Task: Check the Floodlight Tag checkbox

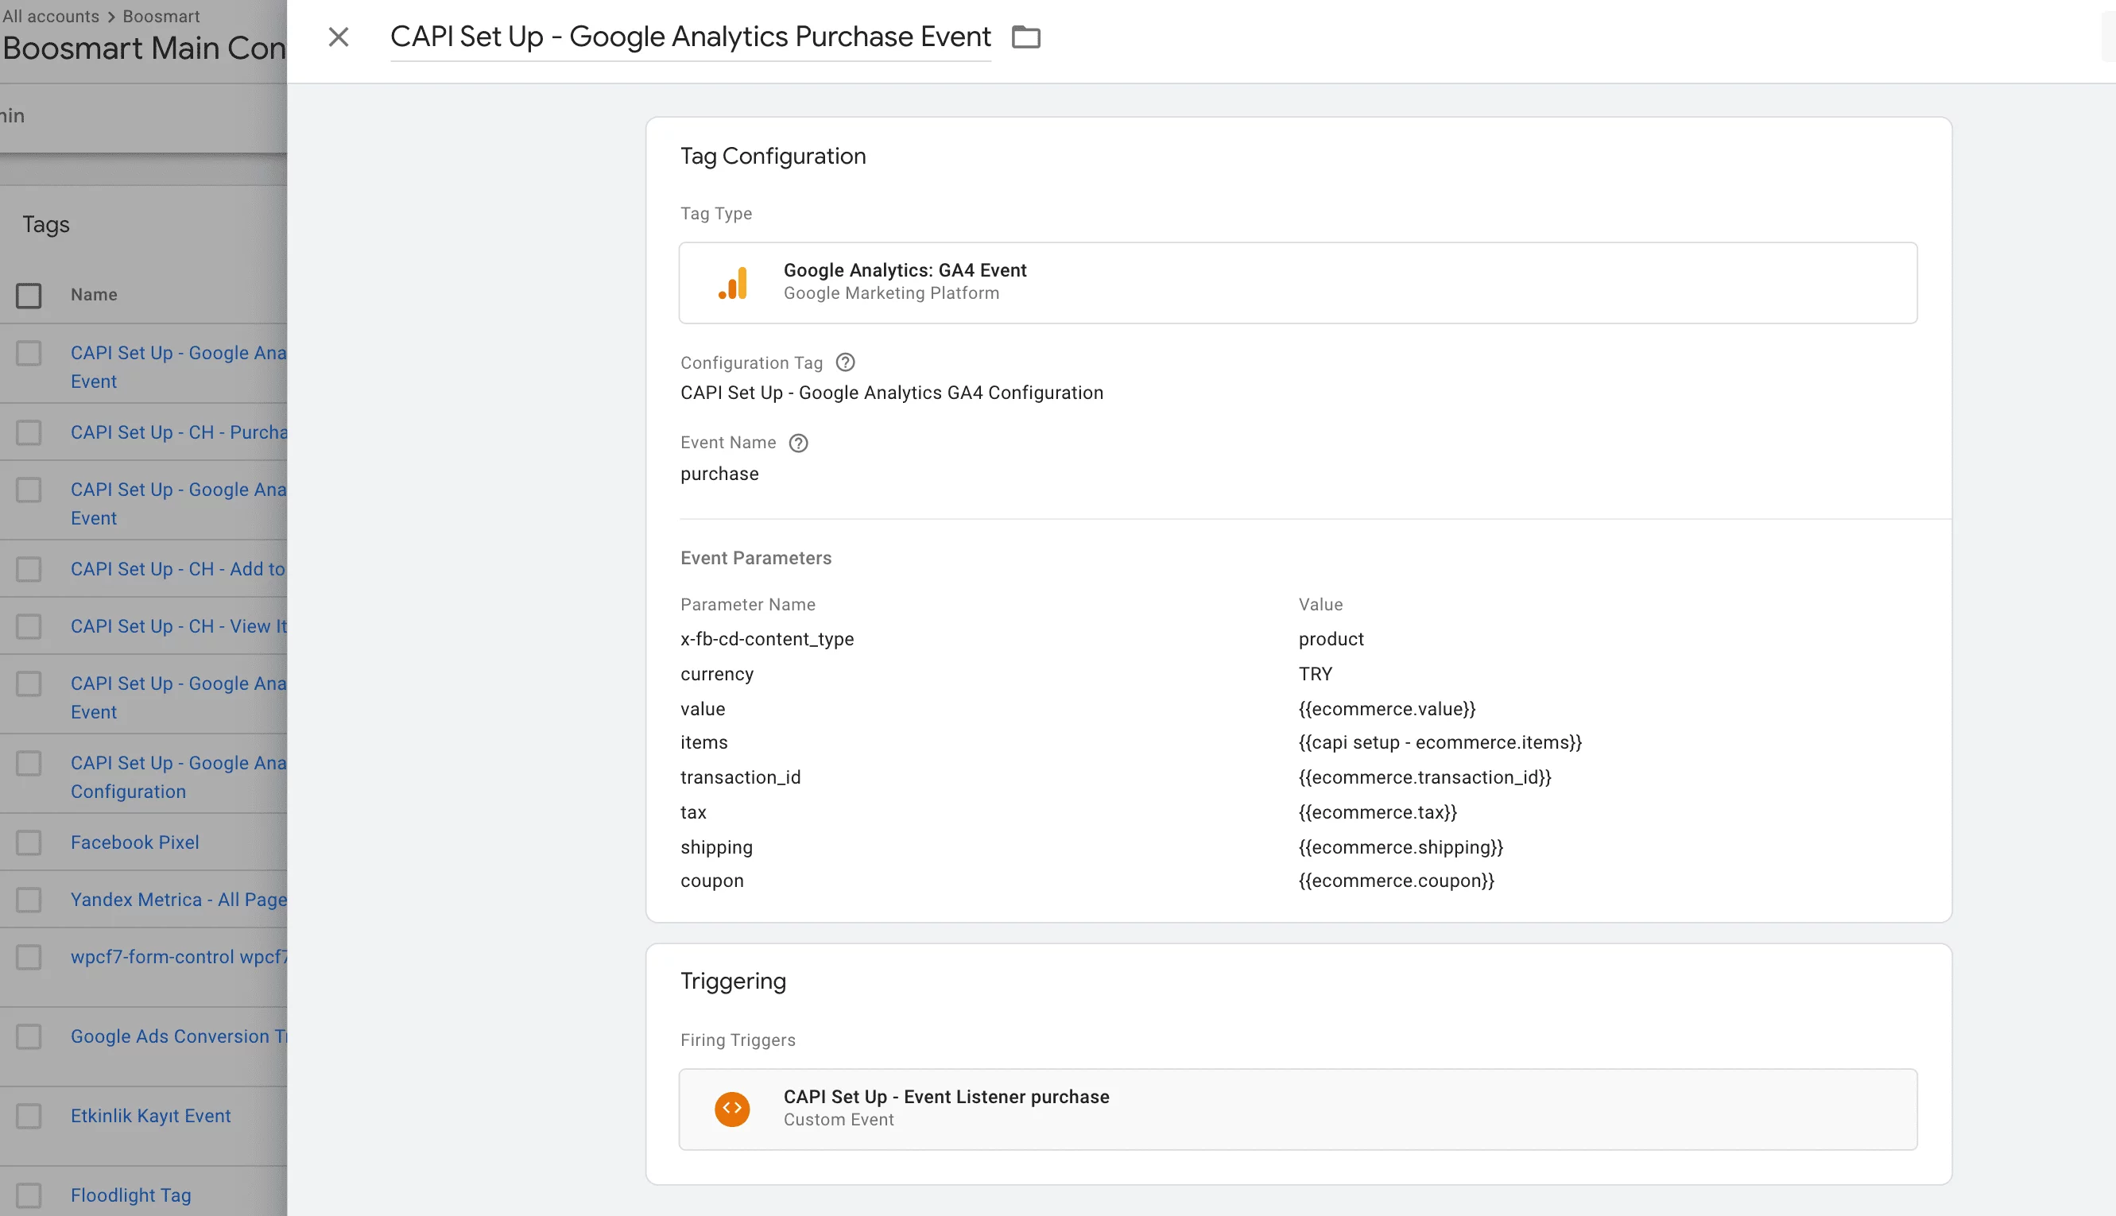Action: pyautogui.click(x=29, y=1195)
